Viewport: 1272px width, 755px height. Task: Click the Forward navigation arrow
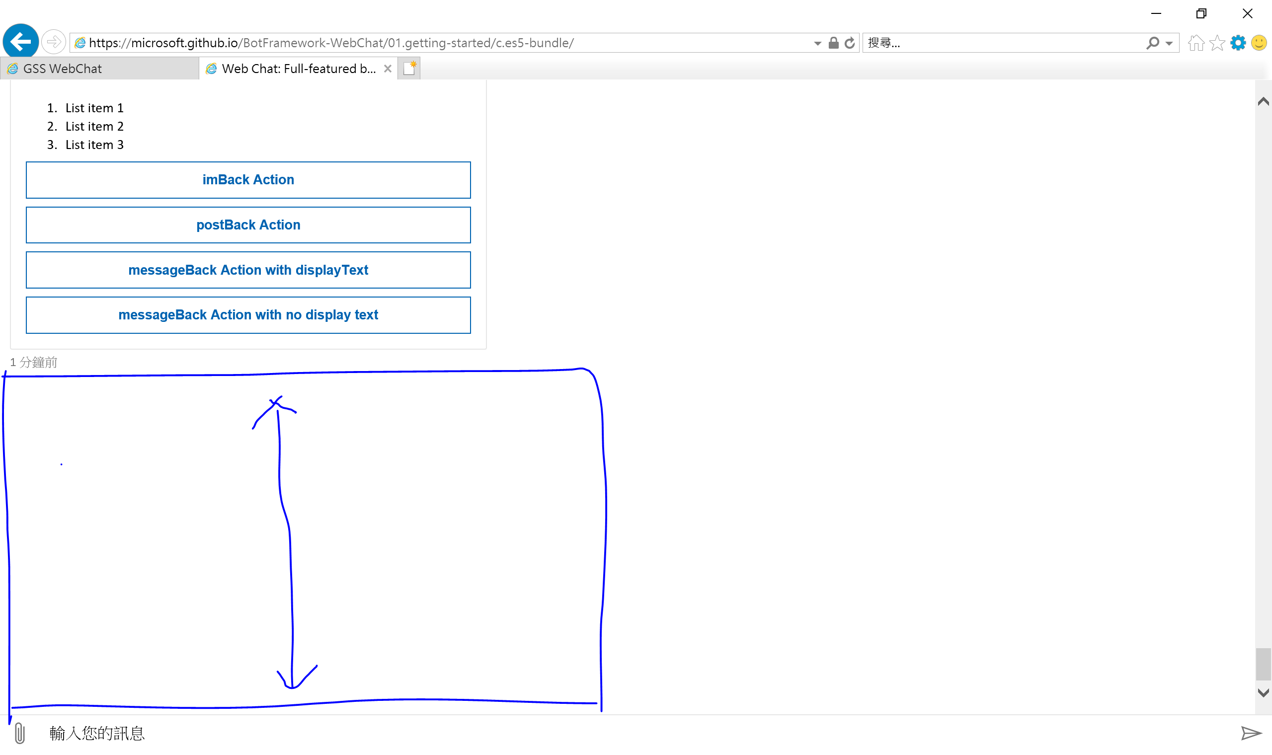pos(53,41)
